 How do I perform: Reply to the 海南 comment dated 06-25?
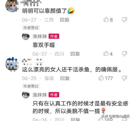point(65,78)
